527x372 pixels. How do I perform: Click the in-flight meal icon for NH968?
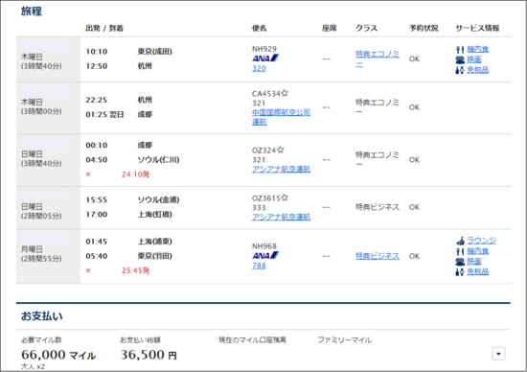[460, 251]
